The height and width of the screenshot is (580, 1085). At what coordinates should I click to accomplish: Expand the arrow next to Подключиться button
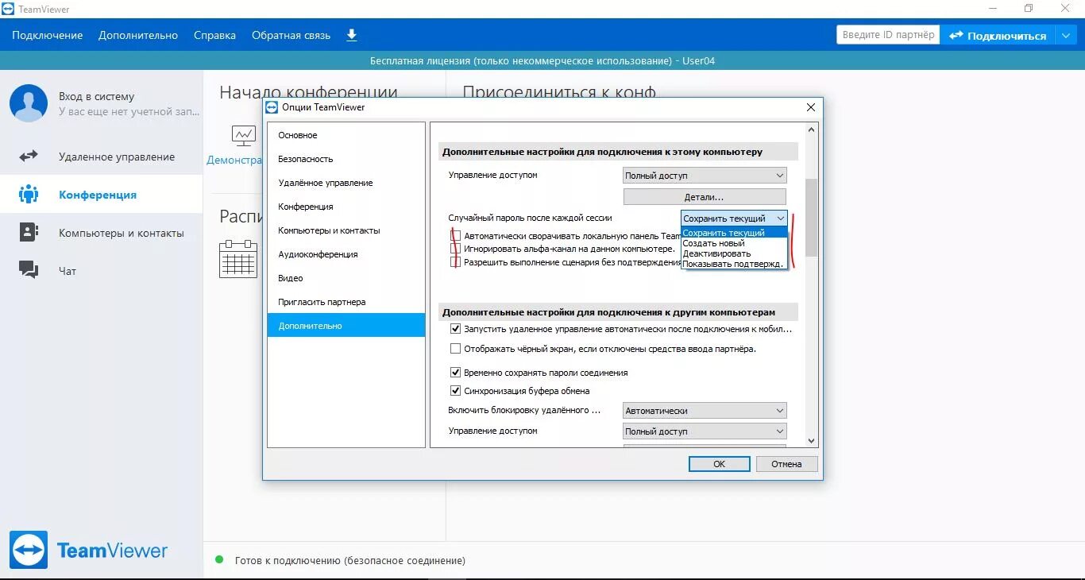click(x=1065, y=35)
